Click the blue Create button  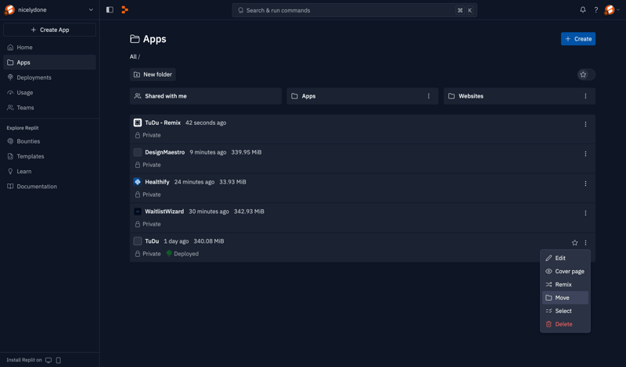[x=577, y=39]
